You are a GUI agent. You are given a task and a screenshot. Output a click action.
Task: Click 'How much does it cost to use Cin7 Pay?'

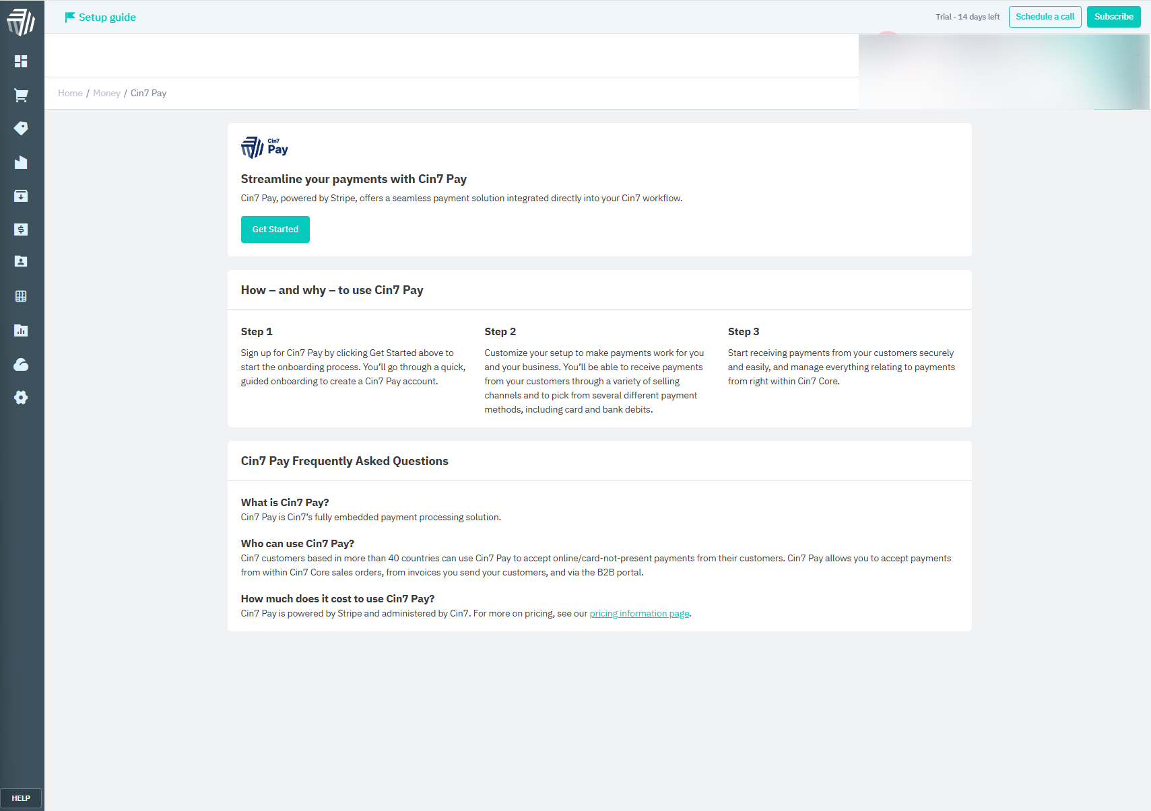click(337, 599)
